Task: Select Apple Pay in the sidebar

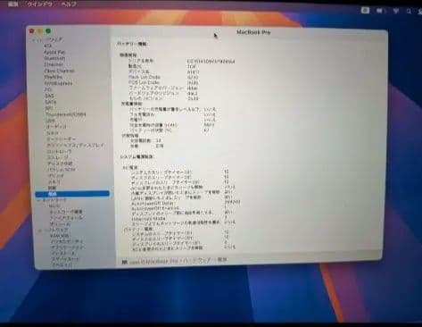Action: pyautogui.click(x=54, y=52)
